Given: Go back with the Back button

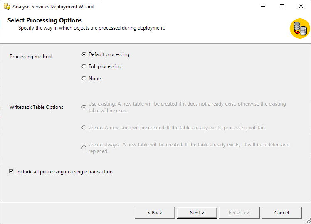Looking at the screenshot, I should coord(155,213).
